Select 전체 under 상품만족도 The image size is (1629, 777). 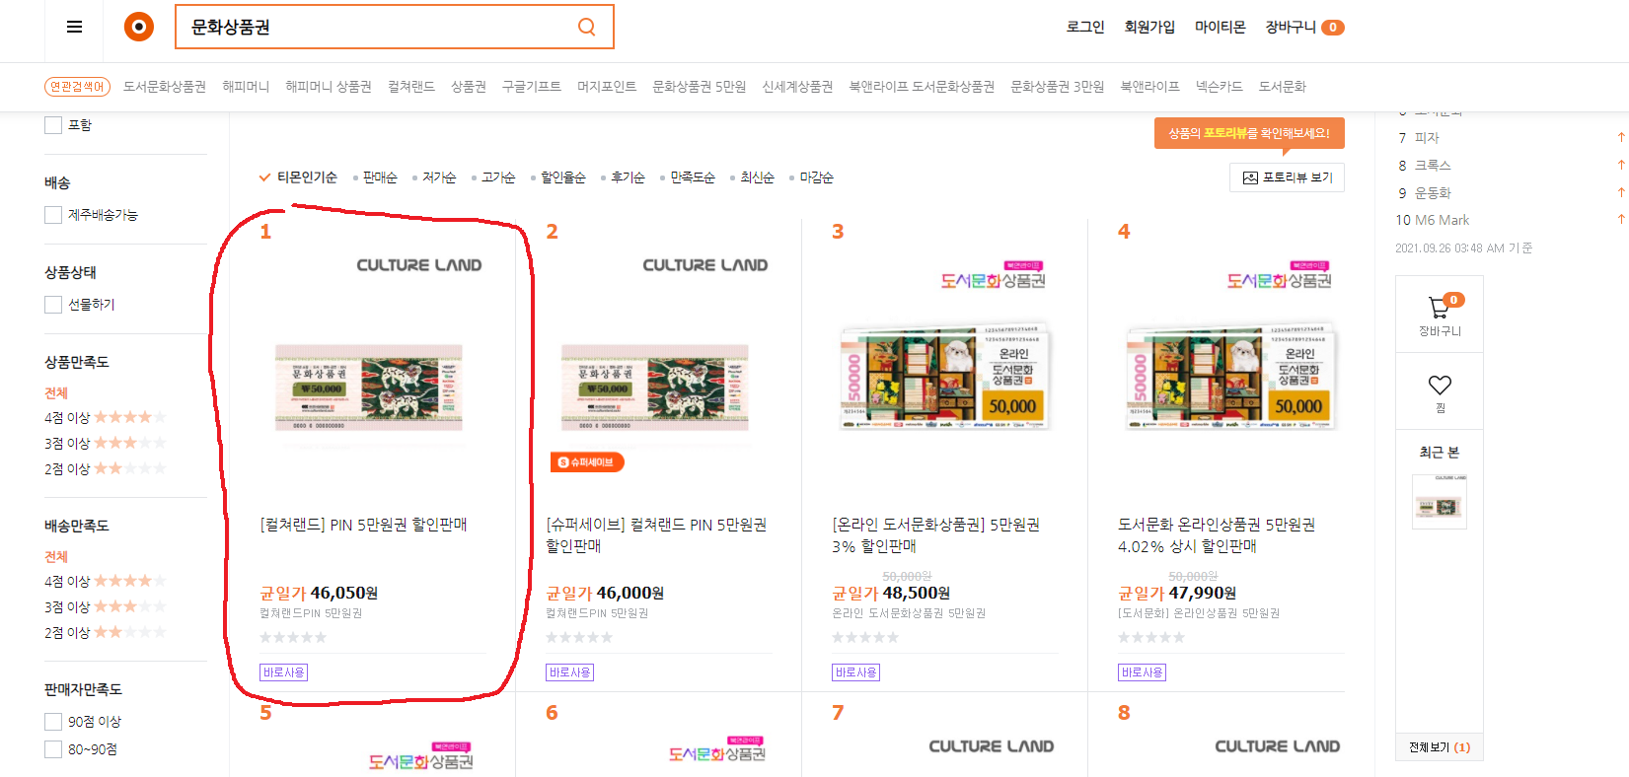(56, 392)
